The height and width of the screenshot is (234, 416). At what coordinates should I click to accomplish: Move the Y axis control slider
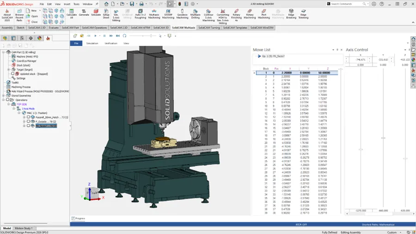coord(383,138)
